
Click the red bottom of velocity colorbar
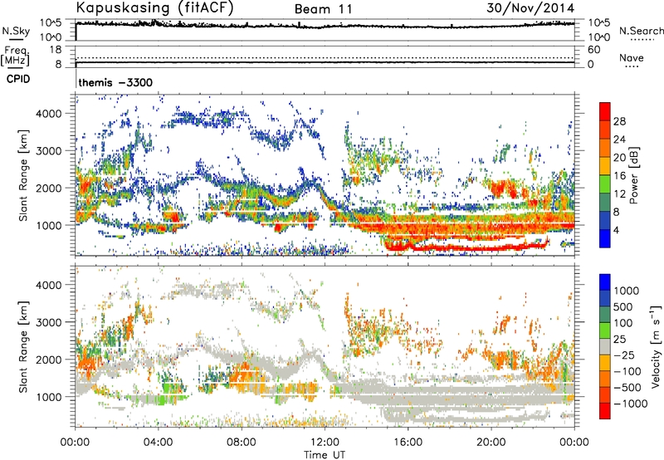click(x=605, y=411)
